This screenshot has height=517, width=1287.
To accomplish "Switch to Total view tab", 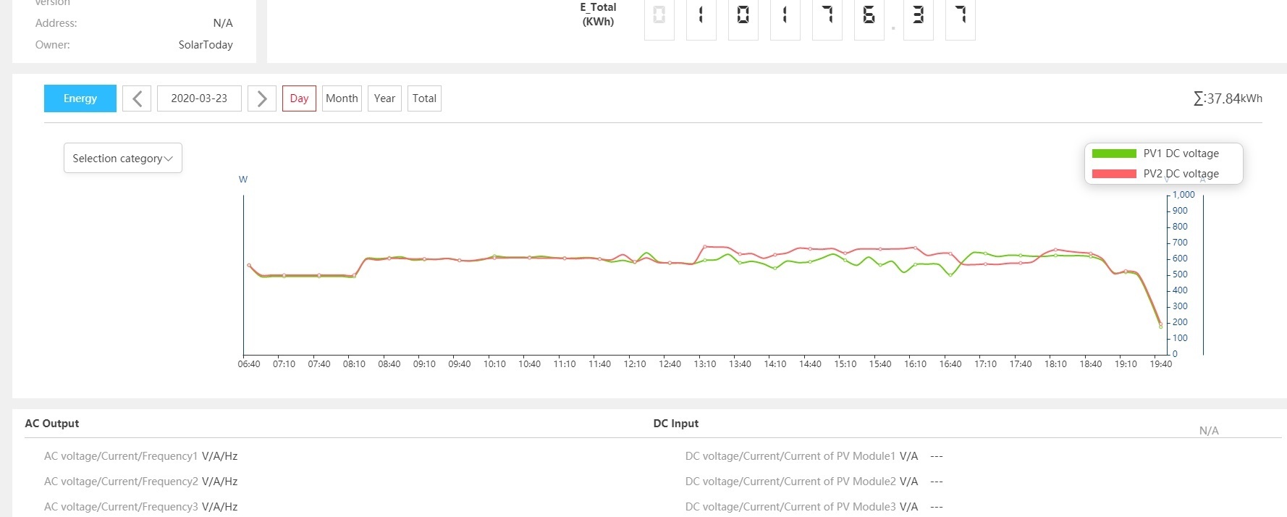I will 424,98.
